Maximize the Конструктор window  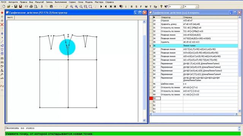[140, 12]
